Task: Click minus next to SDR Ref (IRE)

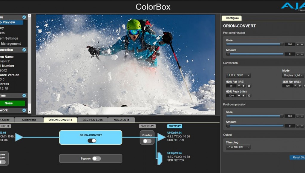Action: (x=295, y=86)
